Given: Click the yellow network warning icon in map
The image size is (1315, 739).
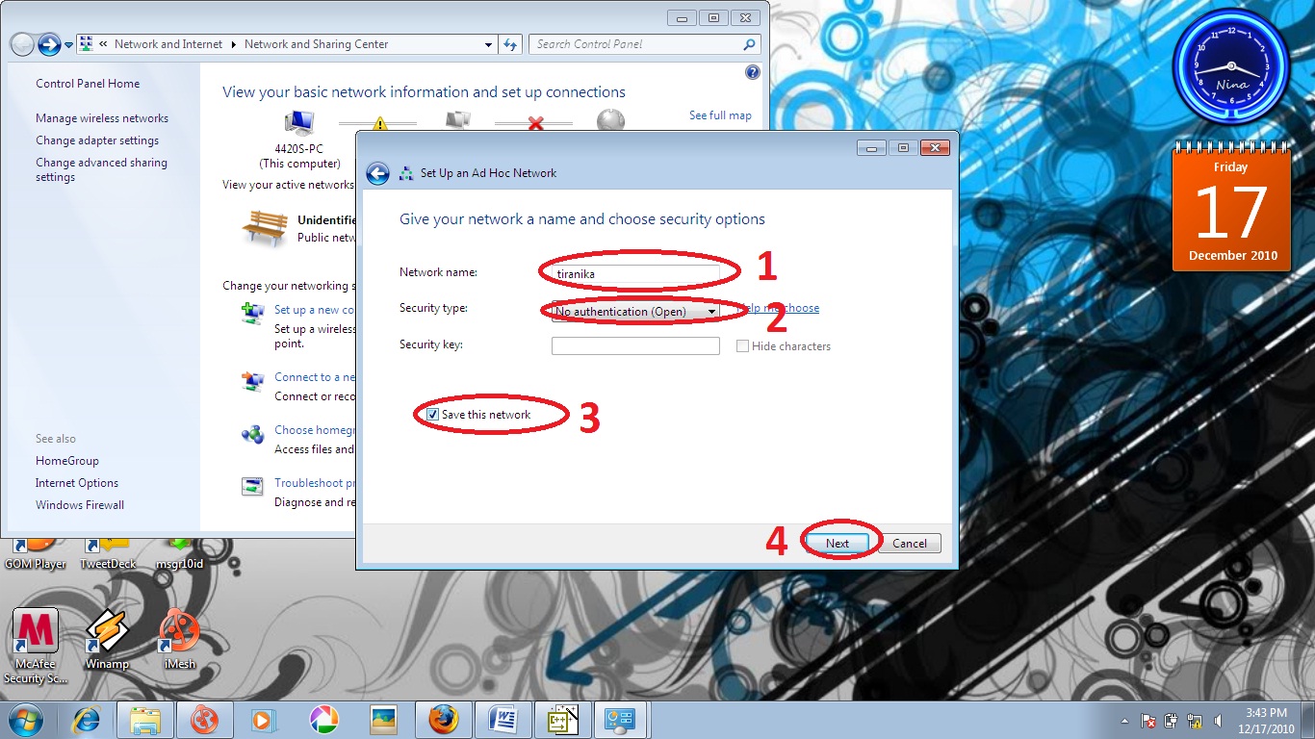Looking at the screenshot, I should 379,123.
